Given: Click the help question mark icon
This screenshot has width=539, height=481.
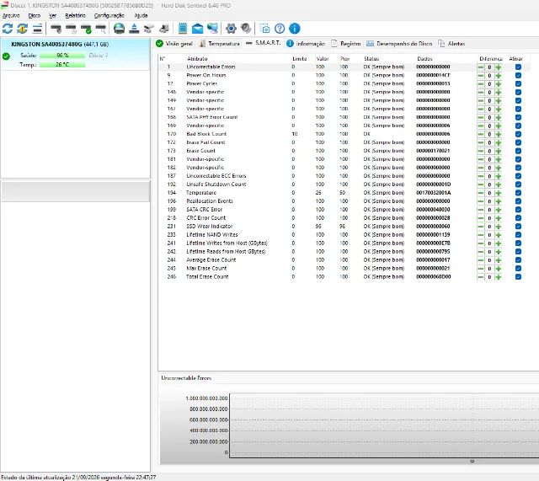Looking at the screenshot, I should click(x=280, y=29).
